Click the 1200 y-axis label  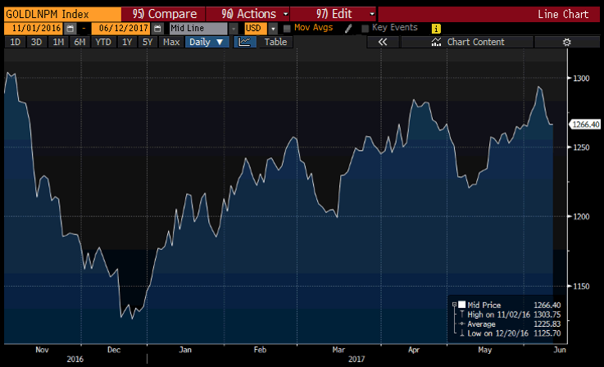tap(581, 217)
